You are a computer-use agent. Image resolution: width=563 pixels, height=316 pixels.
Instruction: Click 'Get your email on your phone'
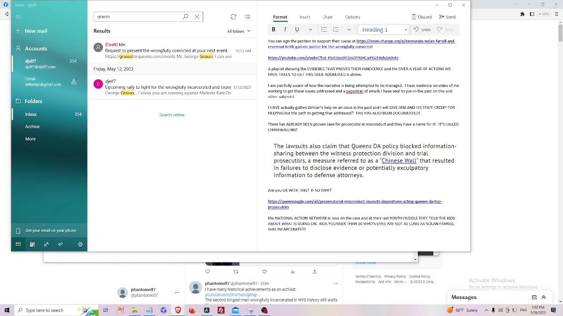(x=49, y=230)
